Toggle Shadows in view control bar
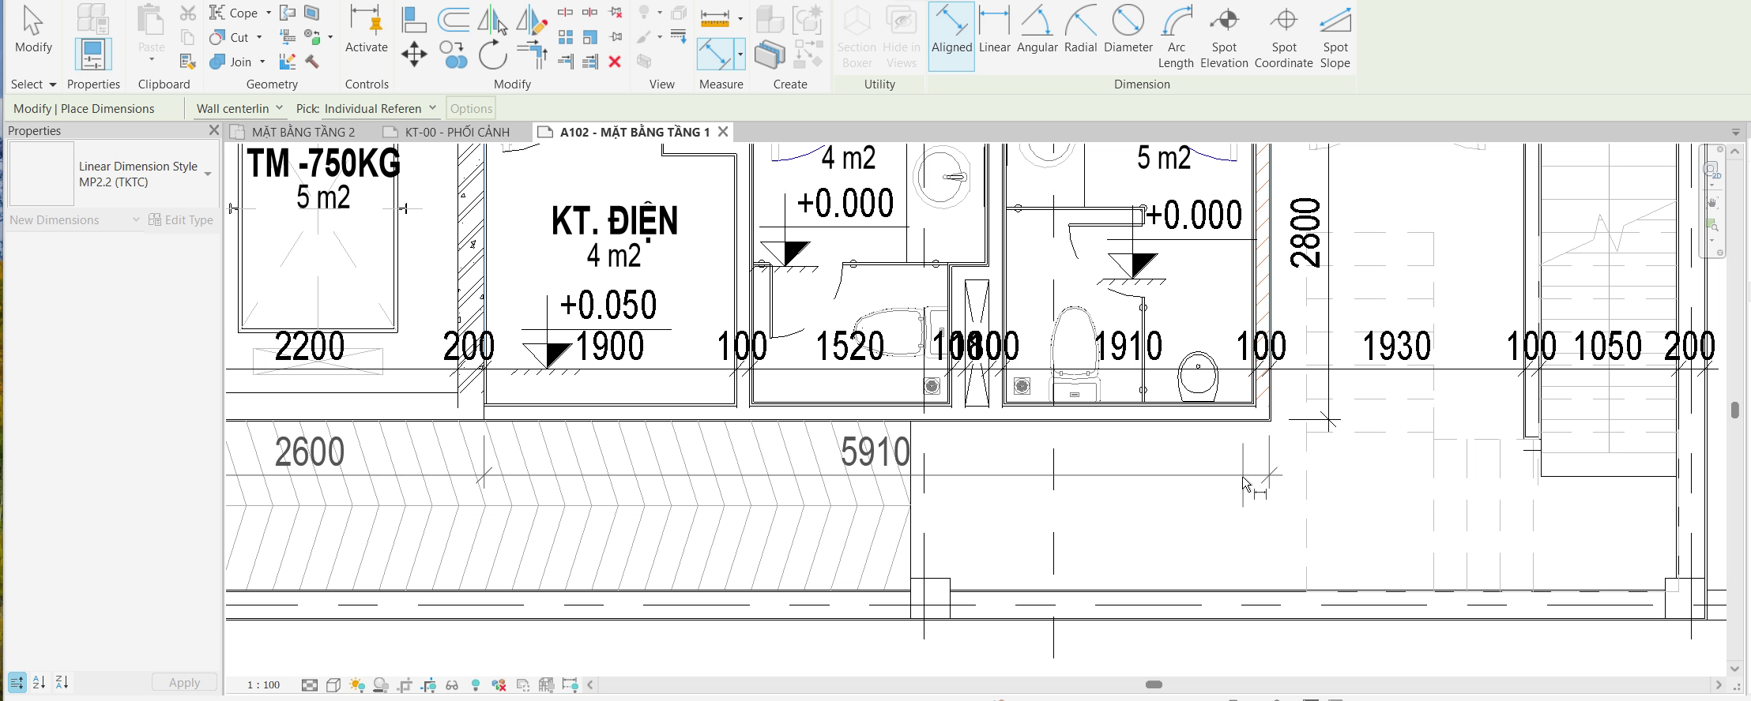 click(x=381, y=684)
